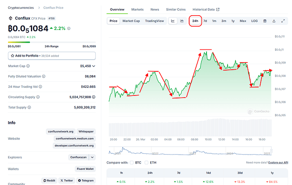Open the Whitepaper link
The width and height of the screenshot is (292, 185).
click(86, 131)
